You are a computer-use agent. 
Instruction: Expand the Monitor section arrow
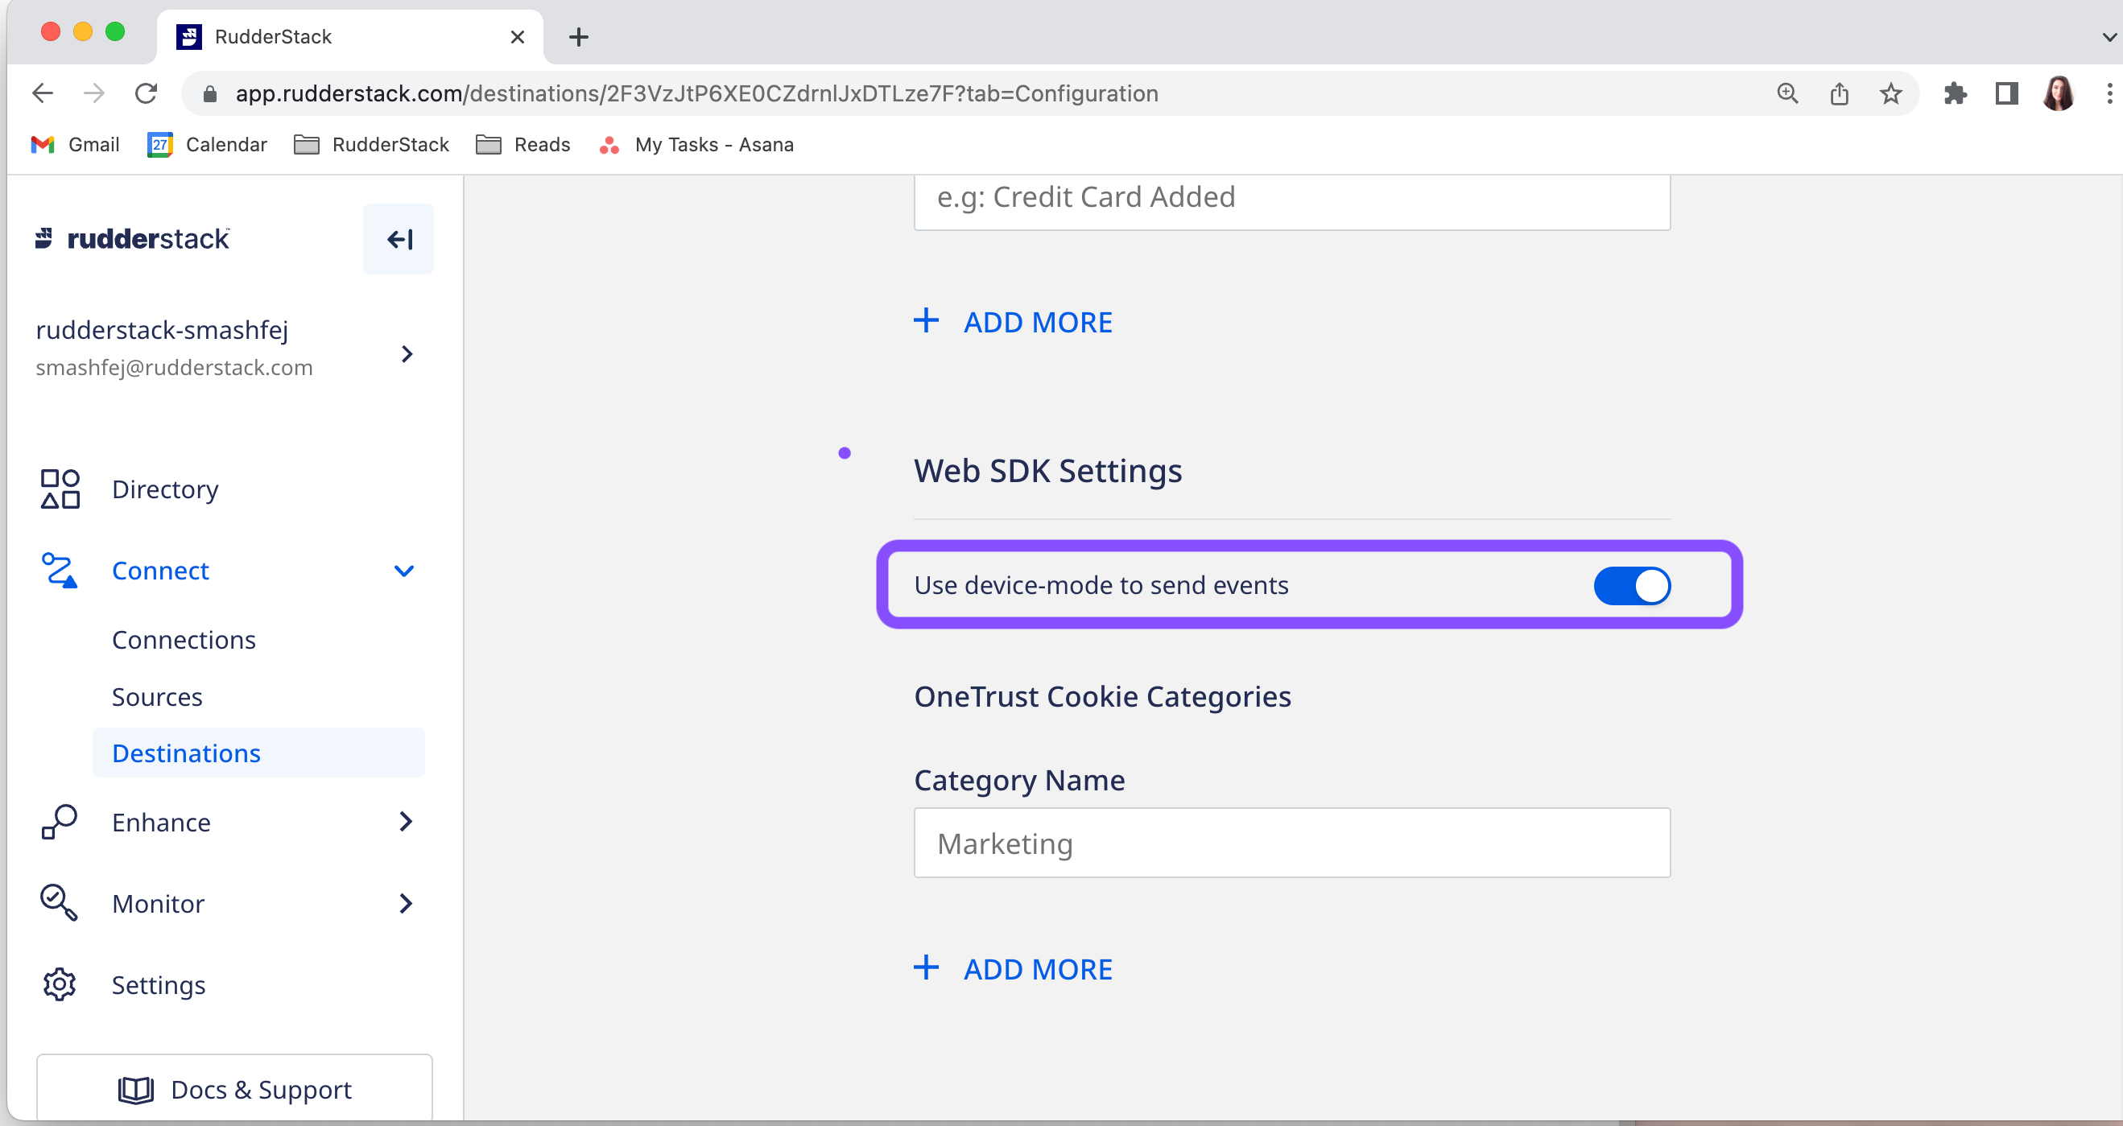[405, 903]
